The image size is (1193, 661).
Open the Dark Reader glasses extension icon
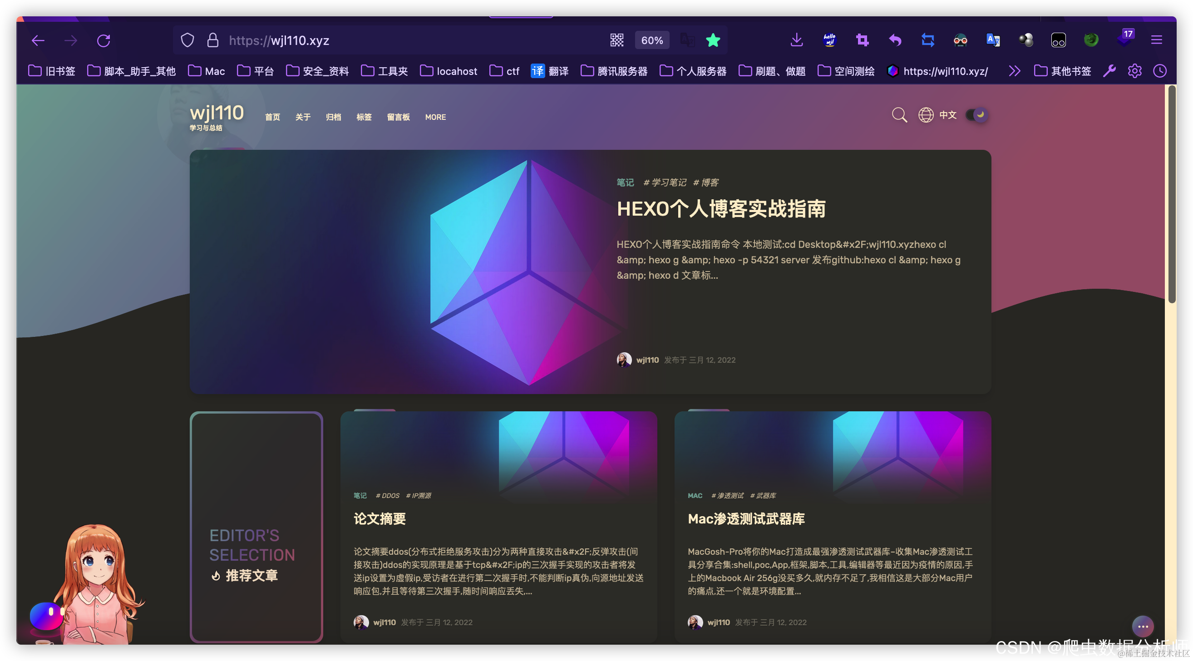pos(960,40)
